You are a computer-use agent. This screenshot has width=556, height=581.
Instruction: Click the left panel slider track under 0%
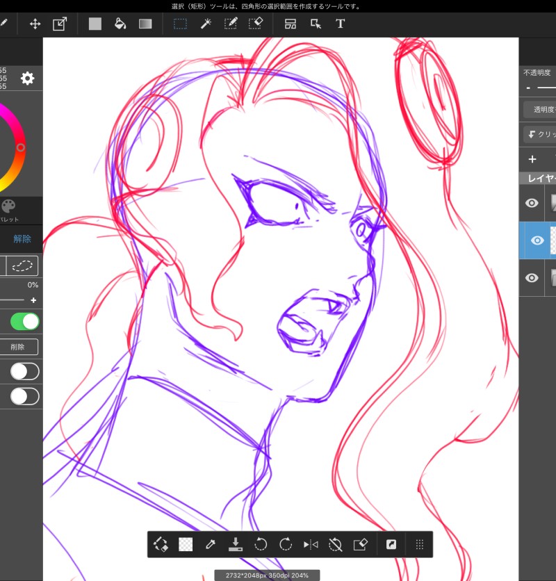[12, 300]
